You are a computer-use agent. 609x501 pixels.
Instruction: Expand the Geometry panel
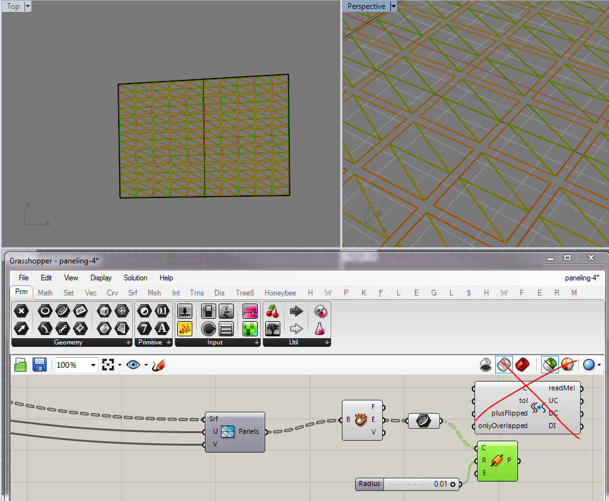128,343
